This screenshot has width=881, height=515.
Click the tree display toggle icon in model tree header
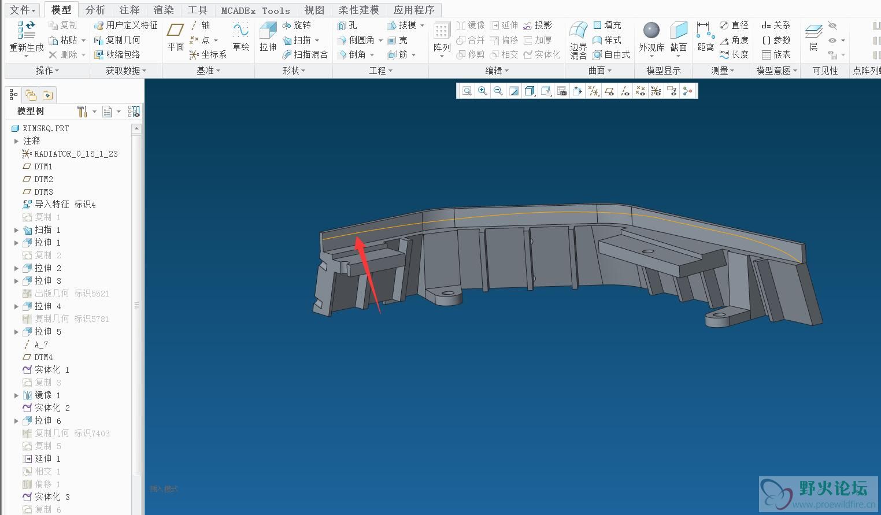[x=134, y=111]
